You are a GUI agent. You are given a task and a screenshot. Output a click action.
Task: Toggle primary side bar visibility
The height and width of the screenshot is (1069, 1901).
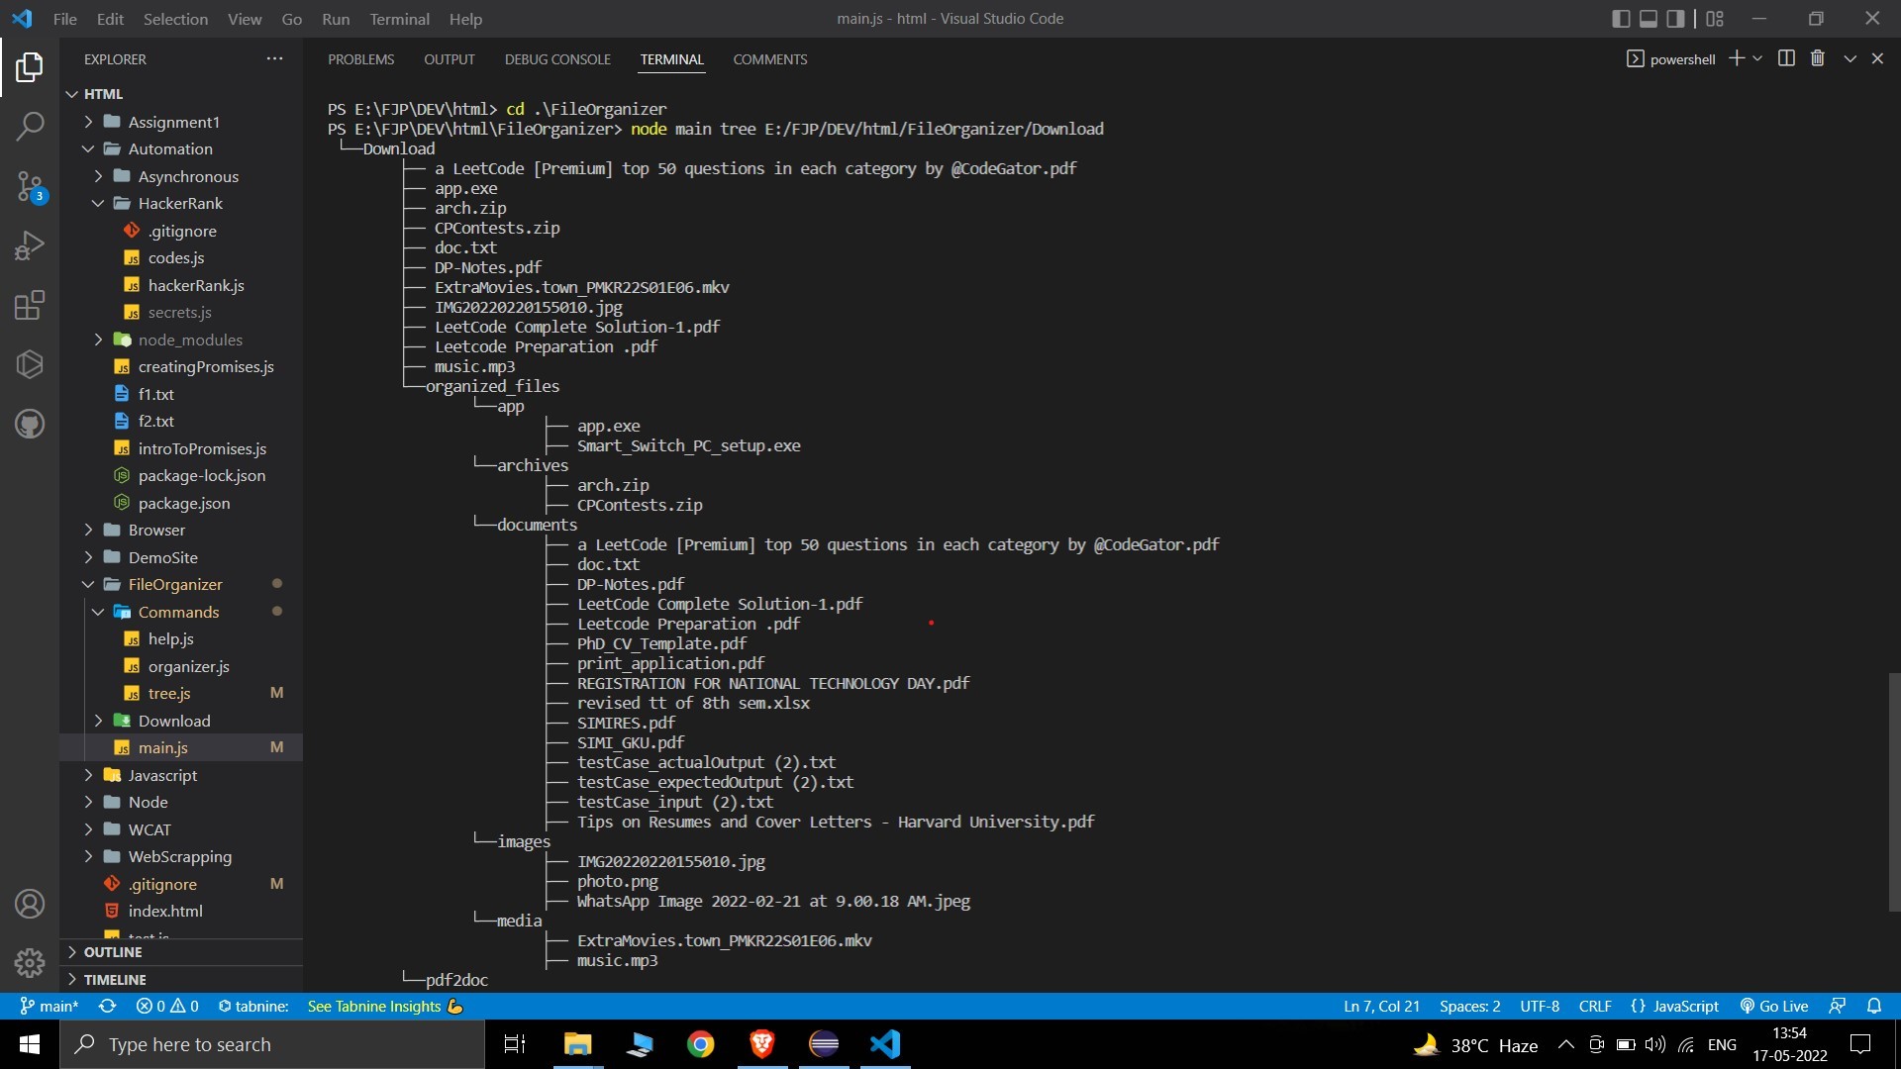(x=1621, y=18)
